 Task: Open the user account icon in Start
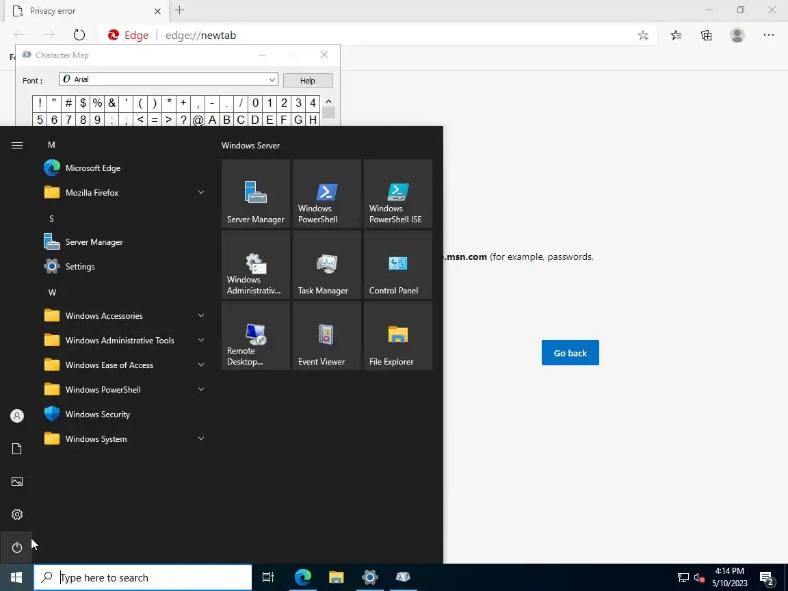point(16,416)
